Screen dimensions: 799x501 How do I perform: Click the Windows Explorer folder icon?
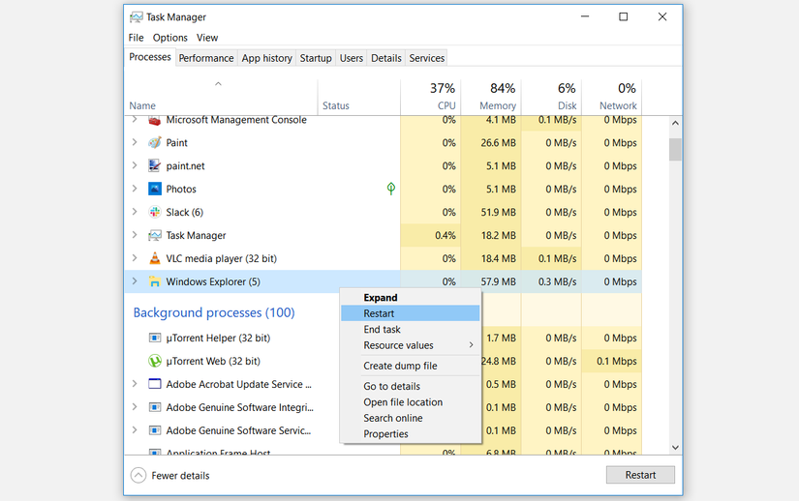pyautogui.click(x=154, y=281)
